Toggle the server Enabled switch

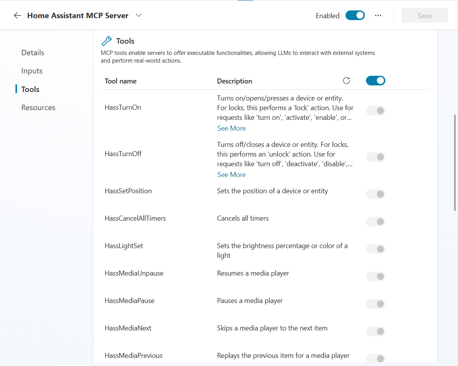pos(355,15)
